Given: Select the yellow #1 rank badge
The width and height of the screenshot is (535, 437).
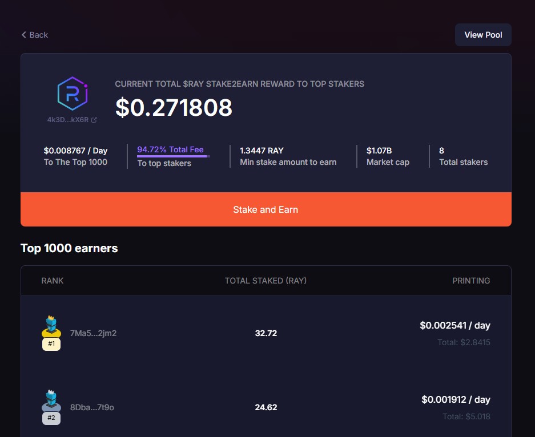Looking at the screenshot, I should 51,344.
